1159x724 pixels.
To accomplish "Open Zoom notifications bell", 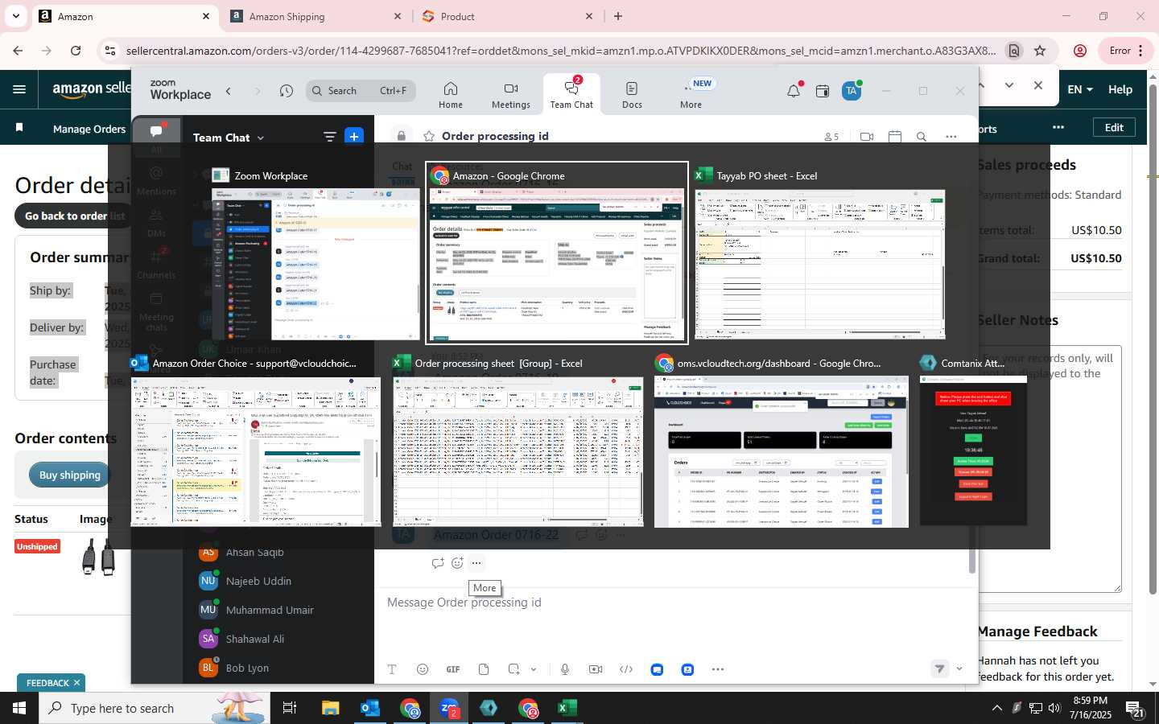I will tap(794, 91).
